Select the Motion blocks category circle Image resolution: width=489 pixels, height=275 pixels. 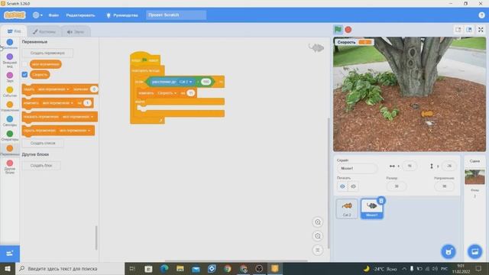coord(10,42)
